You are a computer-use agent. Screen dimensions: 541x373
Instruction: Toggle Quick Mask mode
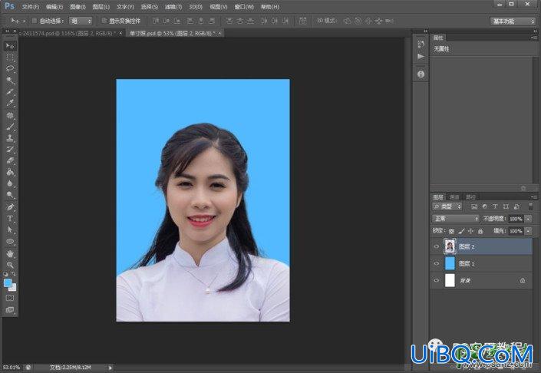pyautogui.click(x=10, y=298)
